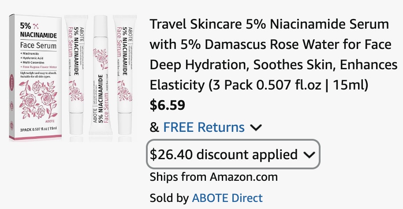This screenshot has width=403, height=209.
Task: Expand the chevron beside FREE Returns
Action: (x=256, y=128)
